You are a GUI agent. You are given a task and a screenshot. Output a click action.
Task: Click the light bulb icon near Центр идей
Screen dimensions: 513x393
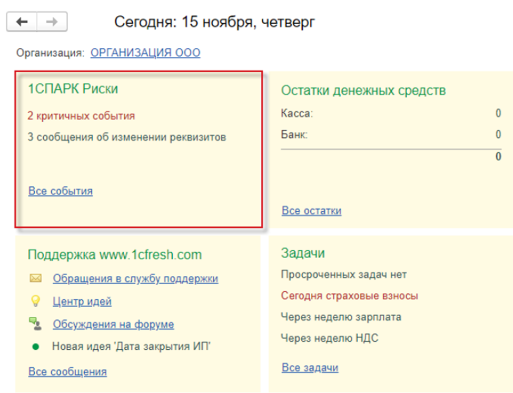click(x=35, y=301)
